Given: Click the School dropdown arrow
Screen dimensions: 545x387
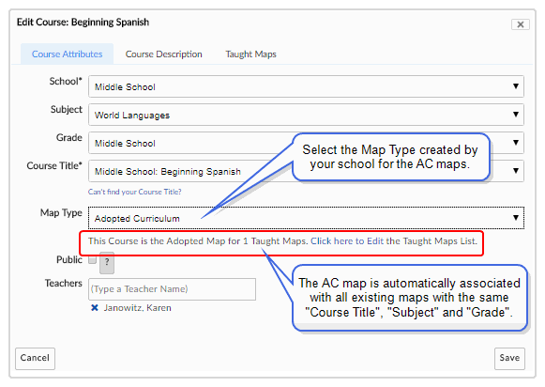Looking at the screenshot, I should pos(516,86).
